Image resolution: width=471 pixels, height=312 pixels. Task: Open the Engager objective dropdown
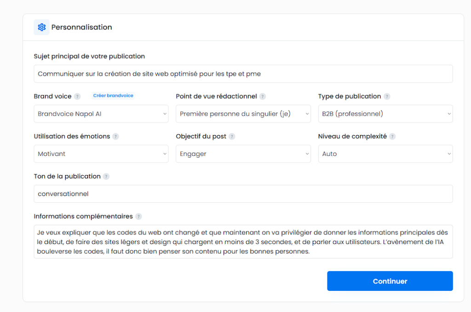click(x=243, y=154)
